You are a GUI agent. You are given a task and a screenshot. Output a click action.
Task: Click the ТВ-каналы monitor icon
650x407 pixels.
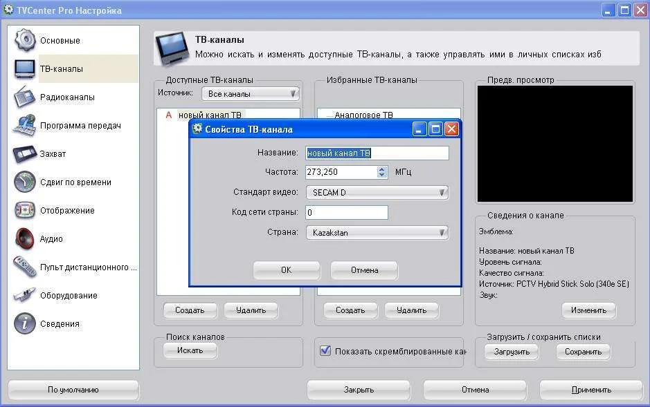(x=25, y=68)
